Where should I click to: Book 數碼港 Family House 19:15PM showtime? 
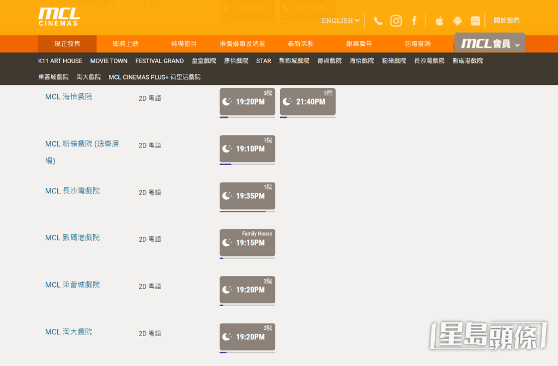pos(247,242)
